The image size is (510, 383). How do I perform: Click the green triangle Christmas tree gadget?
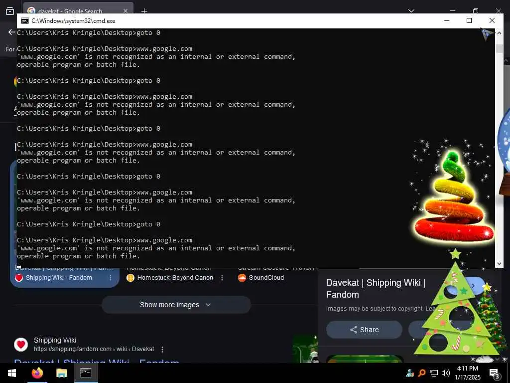(455, 306)
